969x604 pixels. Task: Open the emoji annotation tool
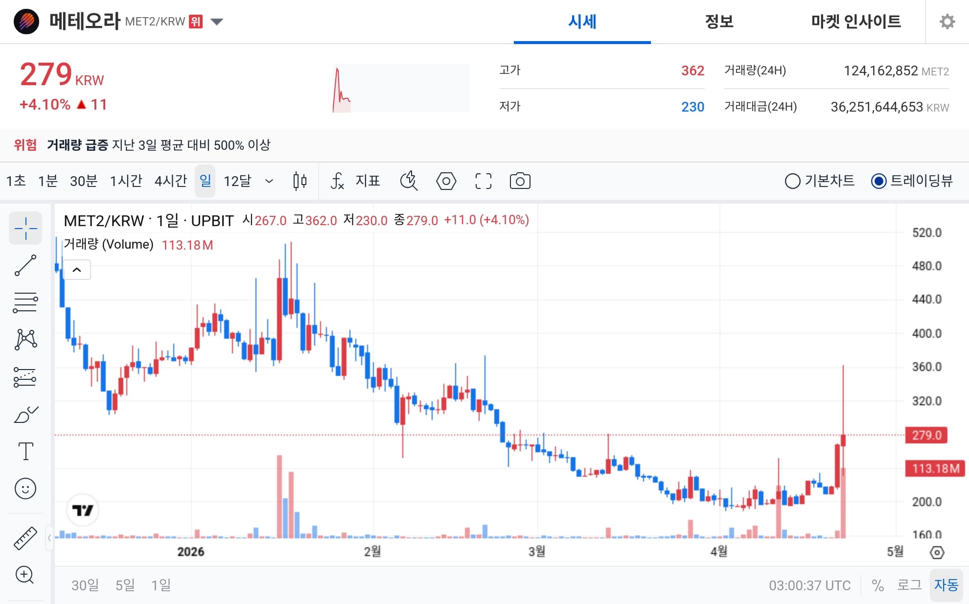coord(25,488)
